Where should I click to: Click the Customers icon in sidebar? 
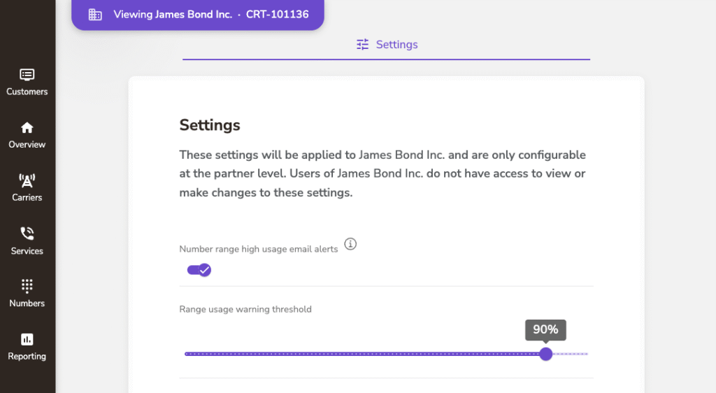(x=27, y=75)
